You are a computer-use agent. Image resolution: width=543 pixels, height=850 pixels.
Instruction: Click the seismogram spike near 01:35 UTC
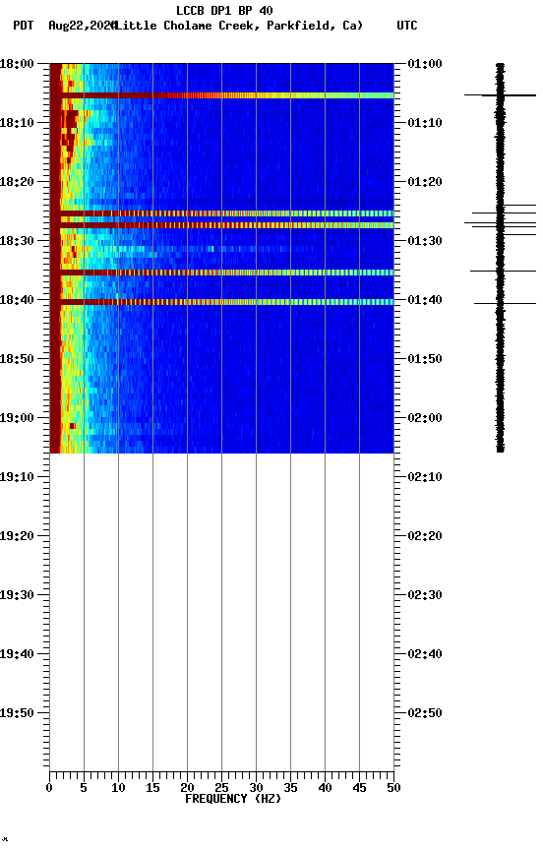pyautogui.click(x=503, y=272)
